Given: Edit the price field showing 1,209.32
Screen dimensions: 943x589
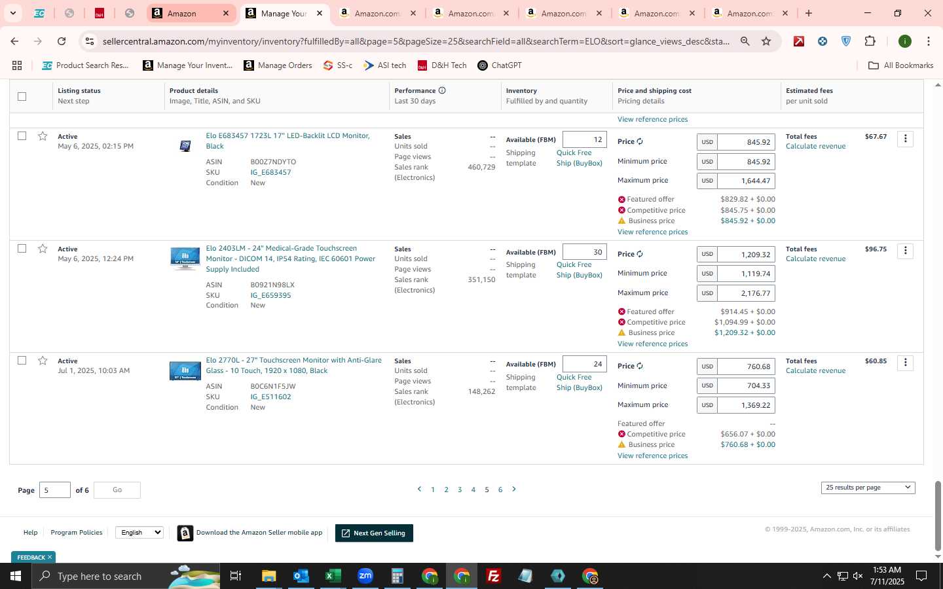Looking at the screenshot, I should pos(747,254).
